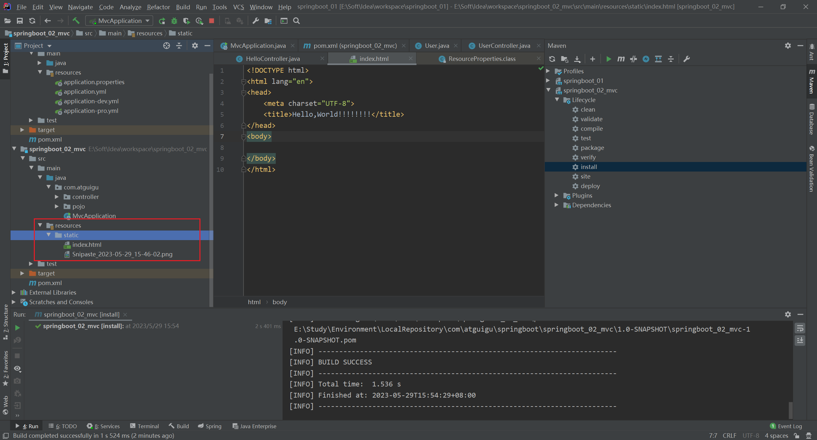The width and height of the screenshot is (817, 440).
Task: Click the 'body' editor breadcrumb
Action: 280,302
